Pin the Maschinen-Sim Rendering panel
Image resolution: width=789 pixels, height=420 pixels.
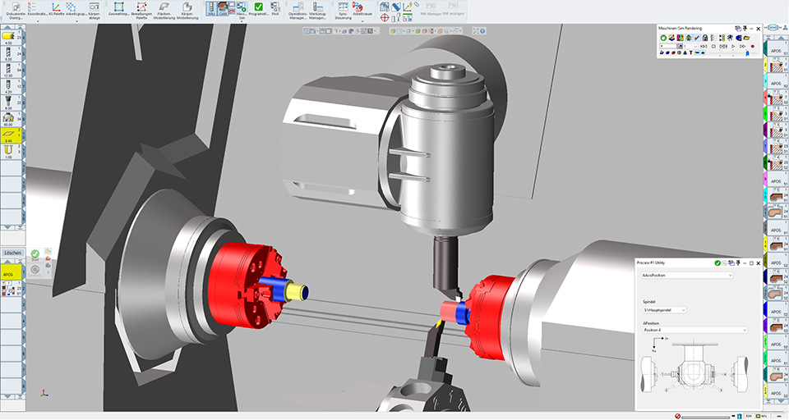(x=745, y=29)
